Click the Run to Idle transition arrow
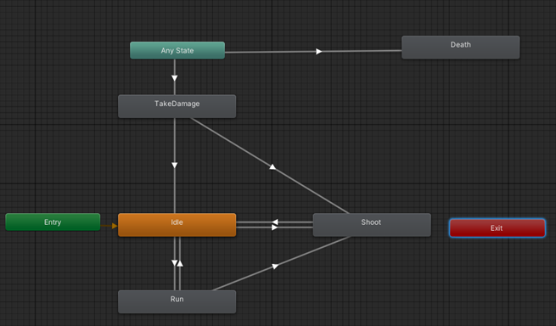 pos(180,263)
